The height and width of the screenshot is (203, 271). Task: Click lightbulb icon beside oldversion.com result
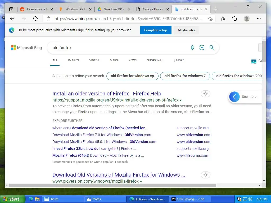(205, 175)
